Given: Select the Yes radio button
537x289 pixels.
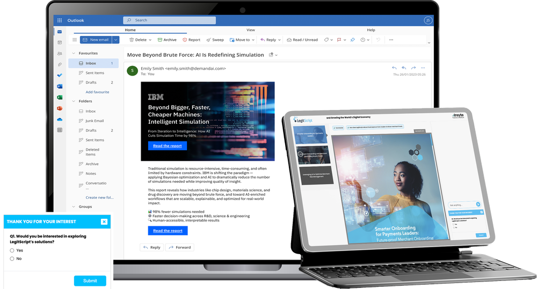Looking at the screenshot, I should pyautogui.click(x=12, y=250).
